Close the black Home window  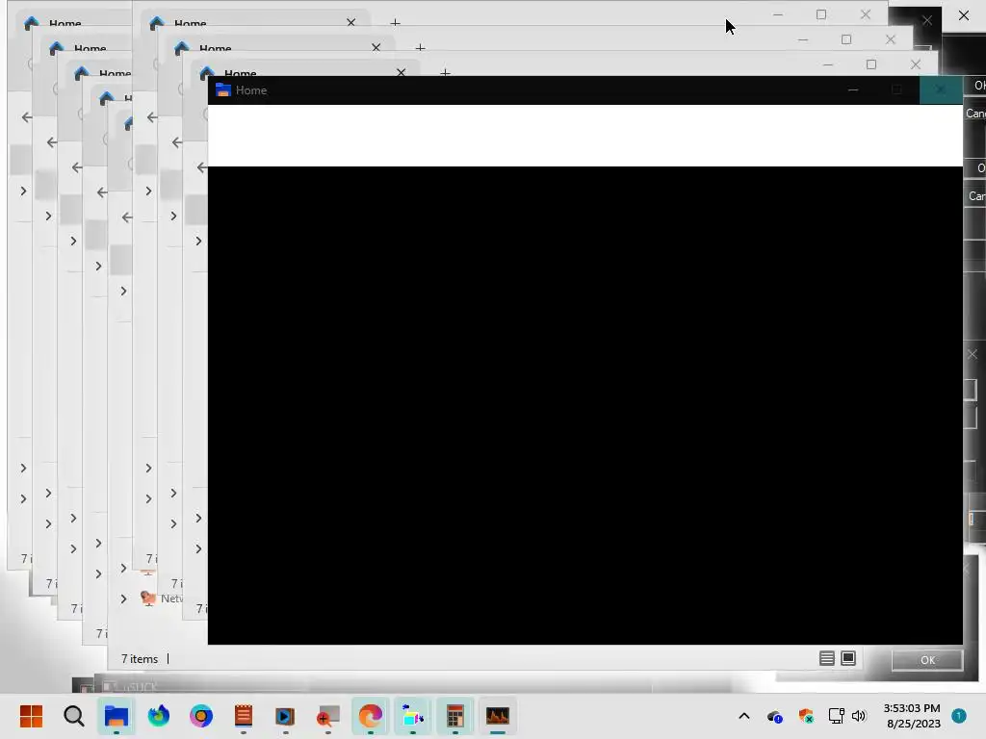pyautogui.click(x=941, y=89)
